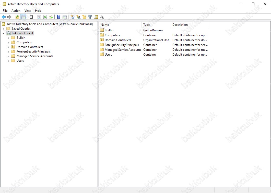The width and height of the screenshot is (271, 193).
Task: Click the Forward arrow toolbar icon
Action: tap(9, 17)
